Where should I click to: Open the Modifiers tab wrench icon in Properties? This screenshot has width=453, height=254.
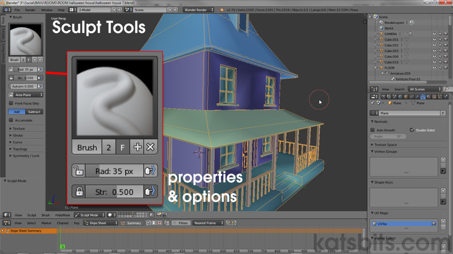417,97
